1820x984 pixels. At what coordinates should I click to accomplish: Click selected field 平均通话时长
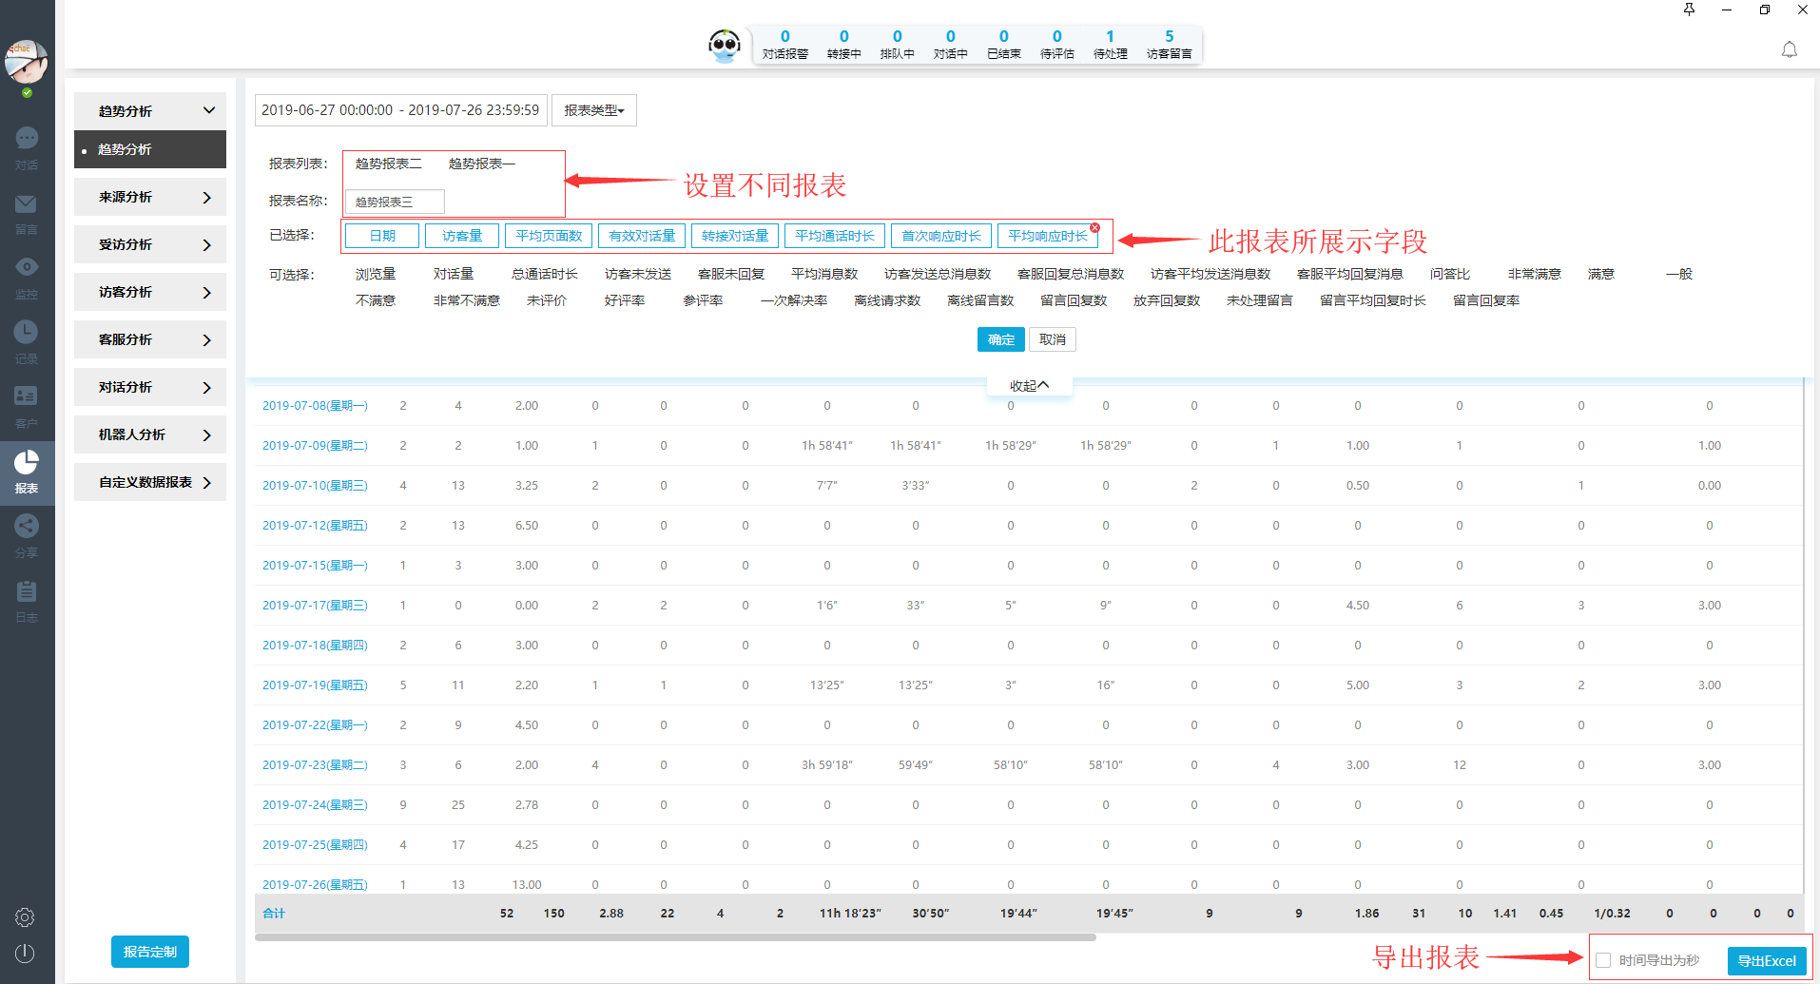[835, 236]
